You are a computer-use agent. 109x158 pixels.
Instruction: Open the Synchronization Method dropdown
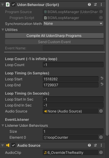click(73, 24)
